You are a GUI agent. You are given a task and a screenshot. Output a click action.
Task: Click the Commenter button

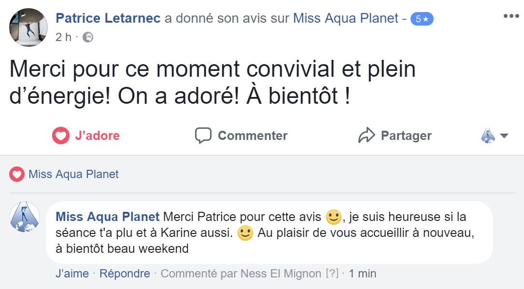tap(241, 136)
